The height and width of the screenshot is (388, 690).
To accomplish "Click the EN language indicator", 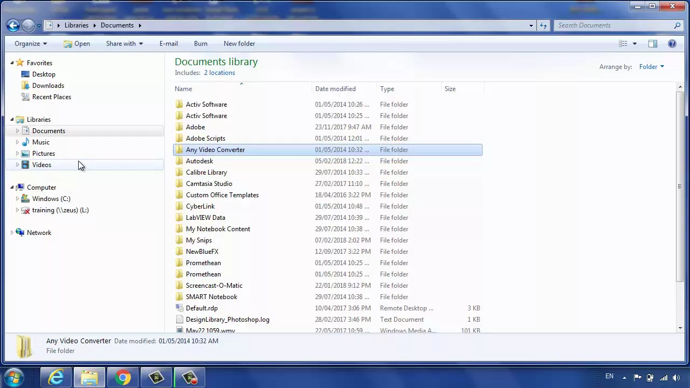I will click(609, 377).
